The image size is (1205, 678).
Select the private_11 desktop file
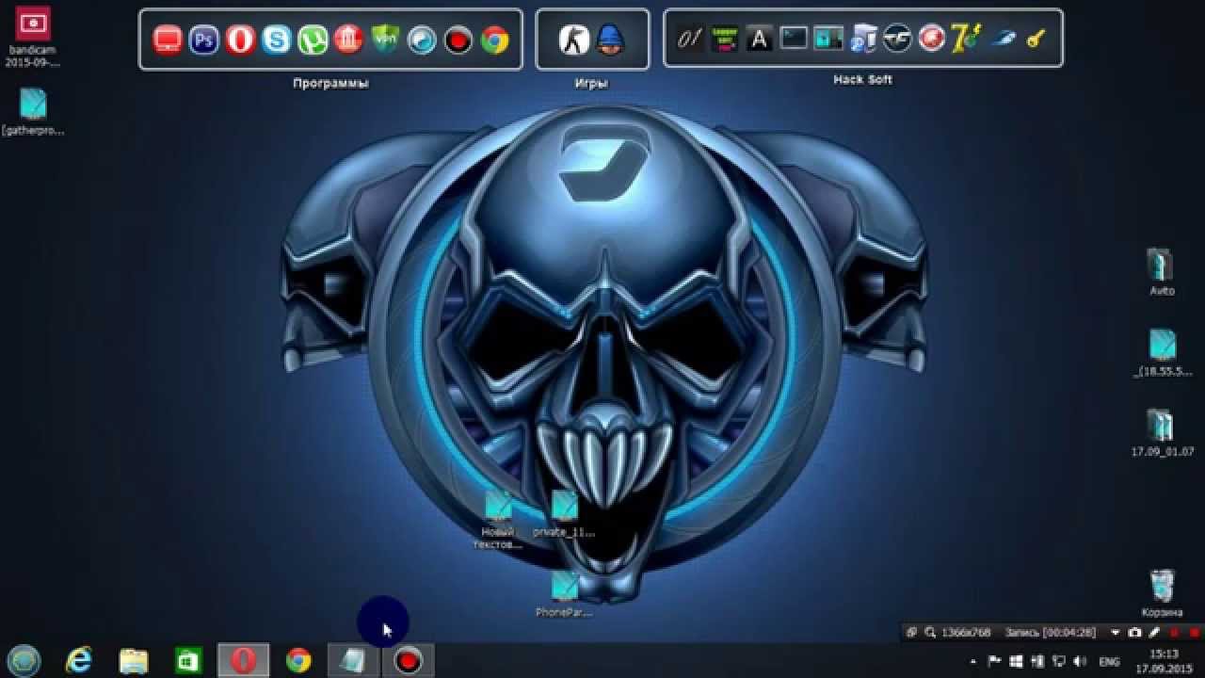pos(564,513)
